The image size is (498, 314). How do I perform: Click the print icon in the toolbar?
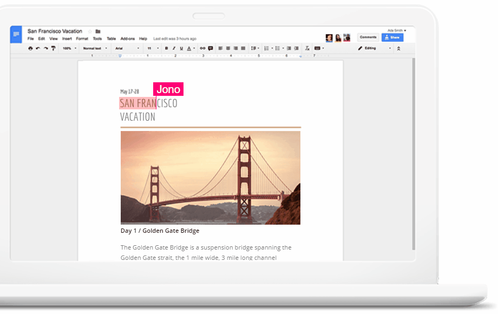30,48
